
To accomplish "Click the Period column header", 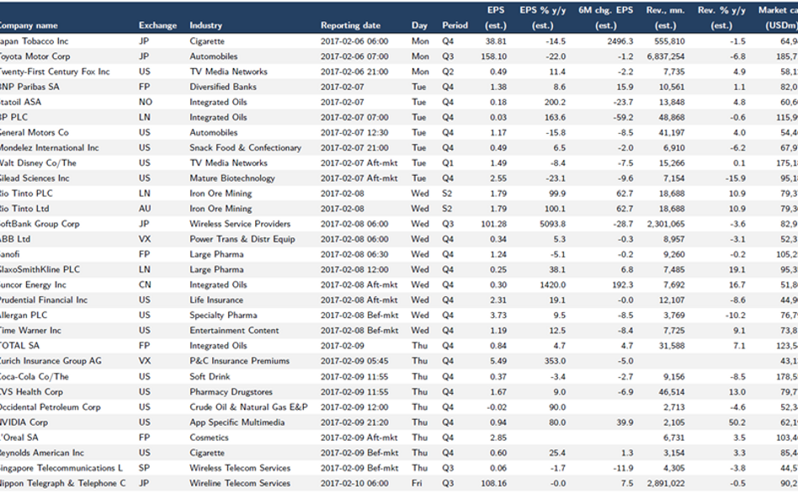I will tap(455, 25).
